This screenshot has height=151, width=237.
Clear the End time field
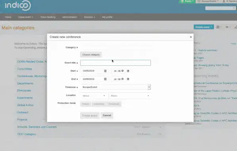click(x=122, y=79)
